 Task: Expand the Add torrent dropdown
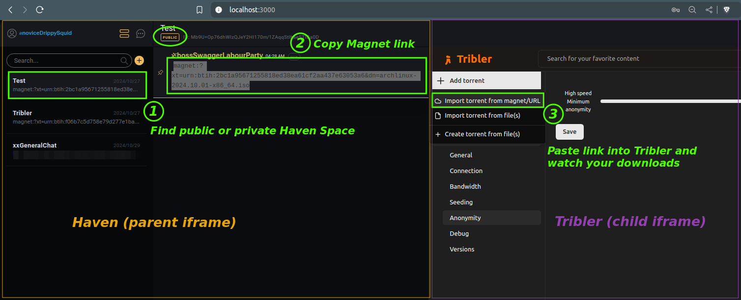[x=486, y=80]
